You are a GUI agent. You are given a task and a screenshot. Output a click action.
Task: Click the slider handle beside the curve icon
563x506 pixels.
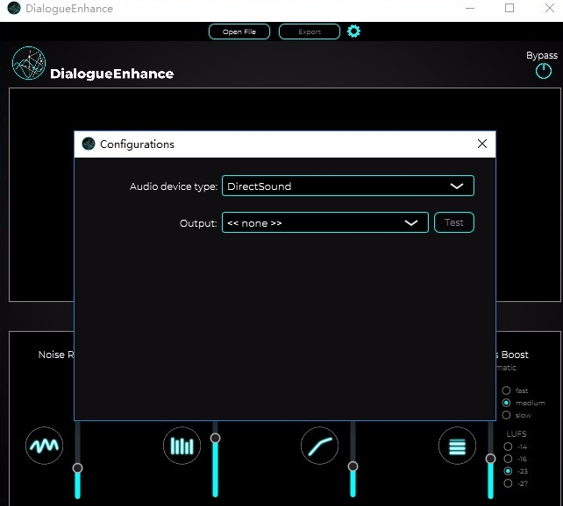tap(353, 467)
